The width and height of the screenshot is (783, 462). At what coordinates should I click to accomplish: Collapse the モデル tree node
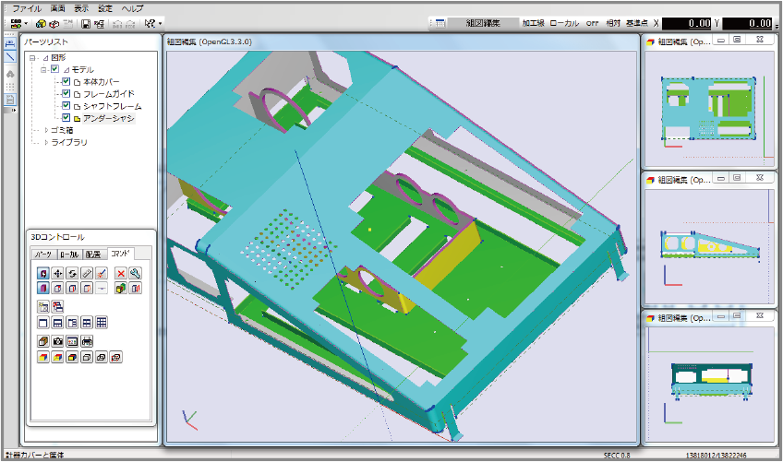[43, 70]
